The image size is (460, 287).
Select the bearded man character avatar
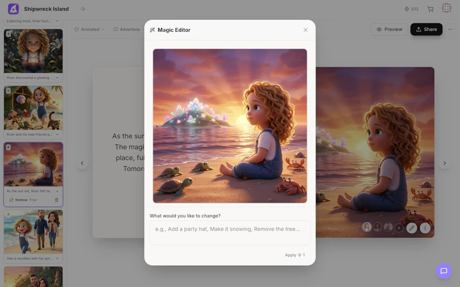tap(388, 227)
